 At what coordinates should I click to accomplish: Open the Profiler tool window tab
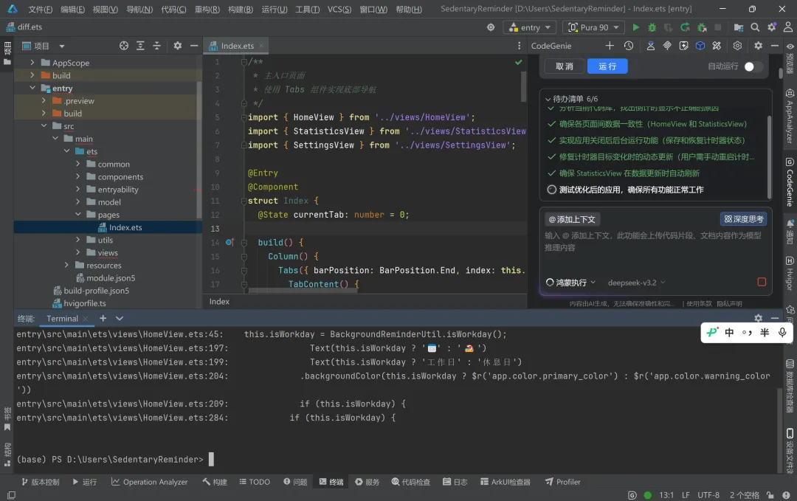click(x=562, y=482)
